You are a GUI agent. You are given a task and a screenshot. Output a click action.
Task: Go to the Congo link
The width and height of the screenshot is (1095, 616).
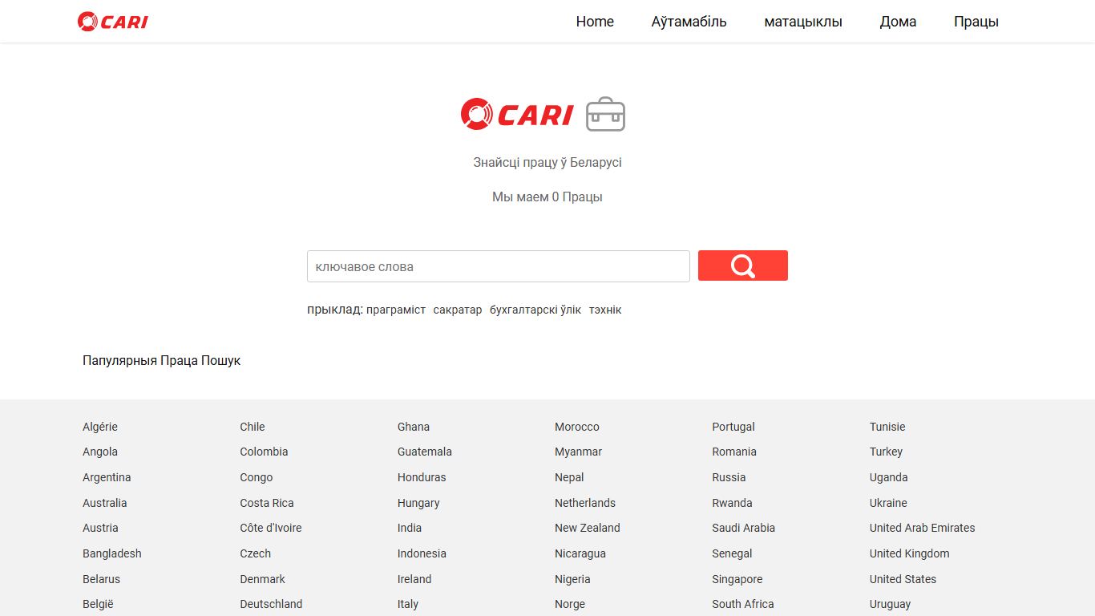(257, 477)
